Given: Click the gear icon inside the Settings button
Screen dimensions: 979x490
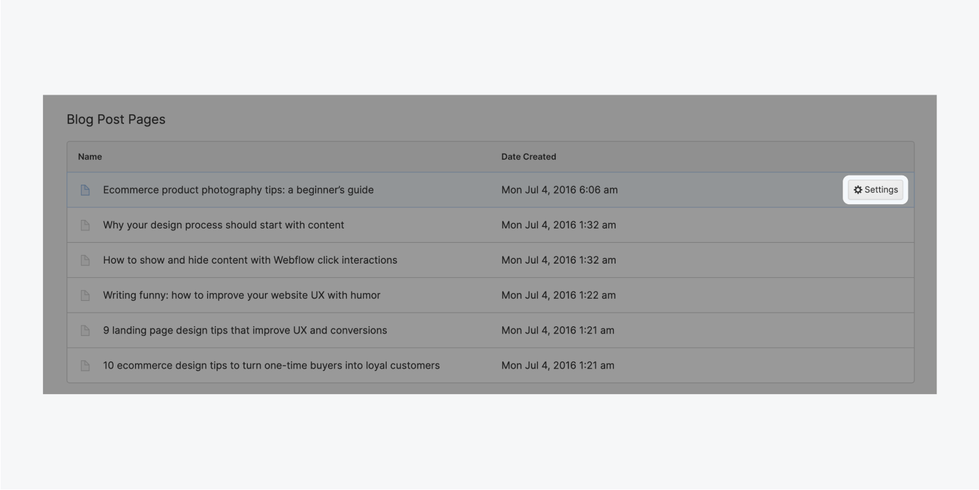Looking at the screenshot, I should [x=858, y=189].
